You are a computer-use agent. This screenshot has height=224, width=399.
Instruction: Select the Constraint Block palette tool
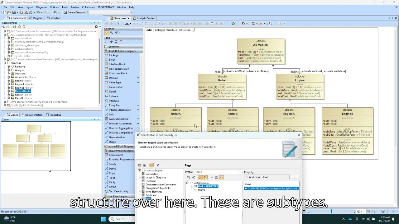(118, 73)
